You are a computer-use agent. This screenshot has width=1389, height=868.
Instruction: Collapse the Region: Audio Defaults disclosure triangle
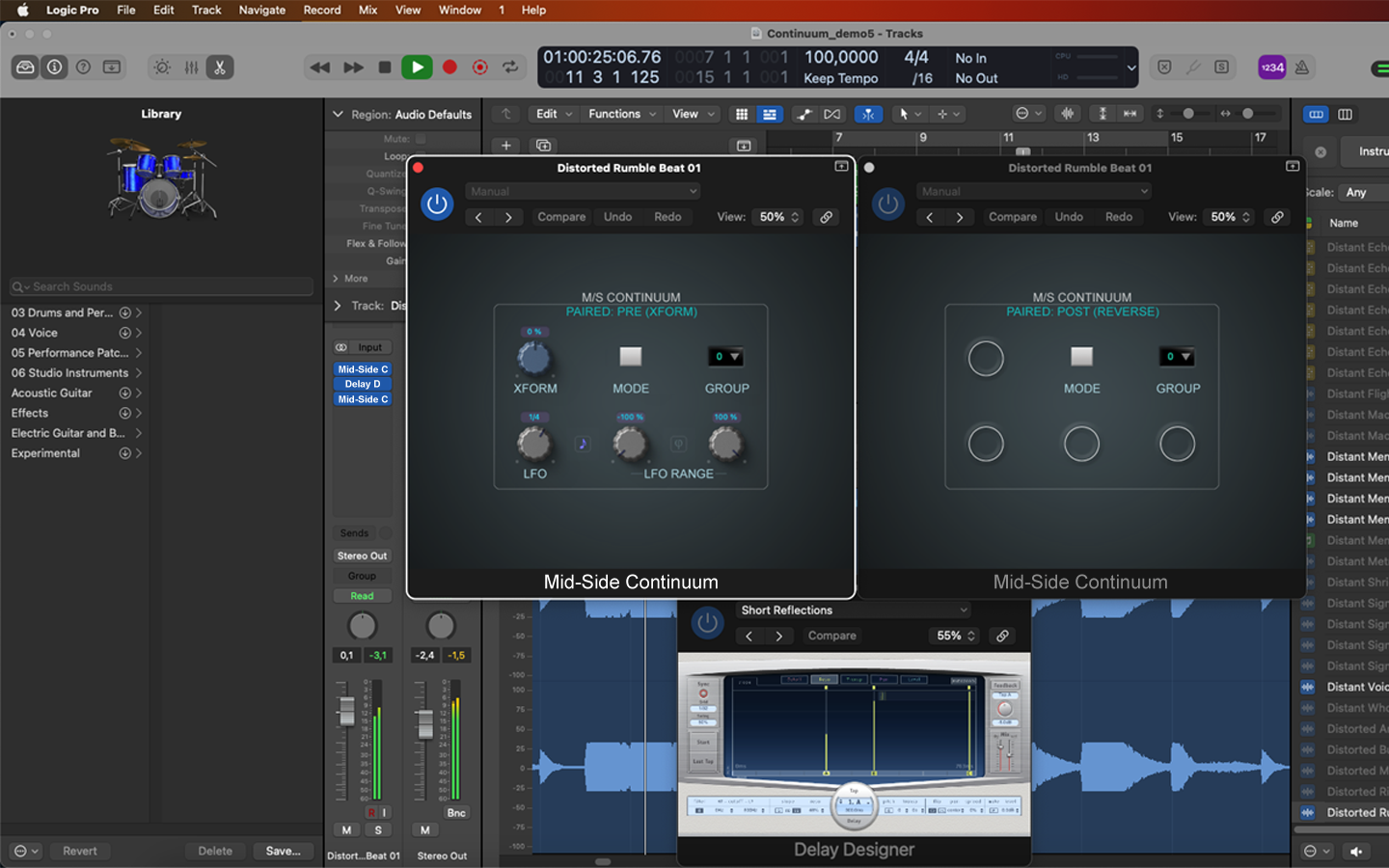[x=338, y=114]
